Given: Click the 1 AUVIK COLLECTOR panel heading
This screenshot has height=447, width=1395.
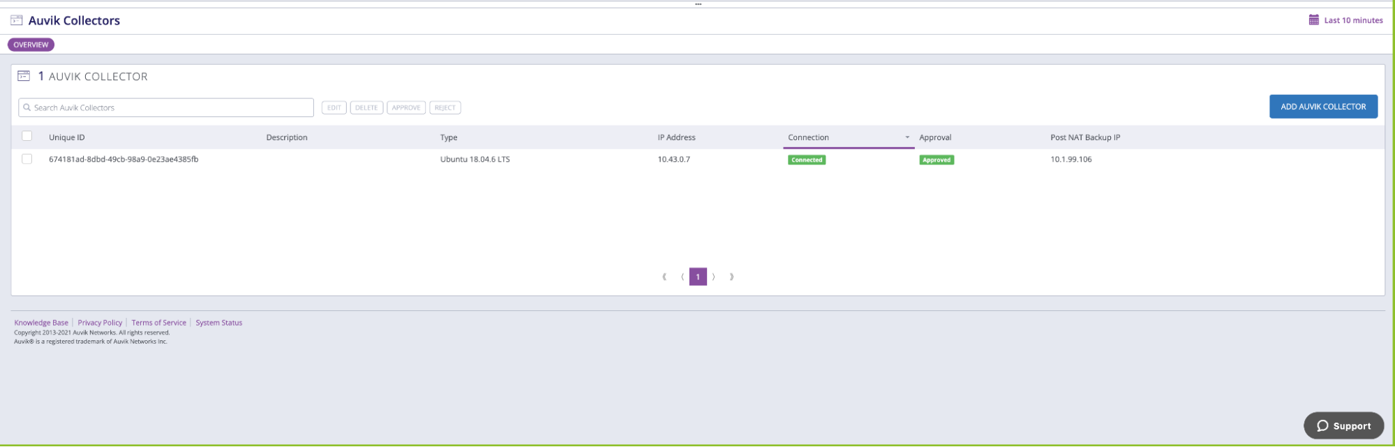Looking at the screenshot, I should click(x=93, y=76).
